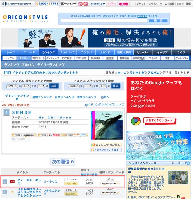
Task: Click the search text field
Action: click(104, 21)
